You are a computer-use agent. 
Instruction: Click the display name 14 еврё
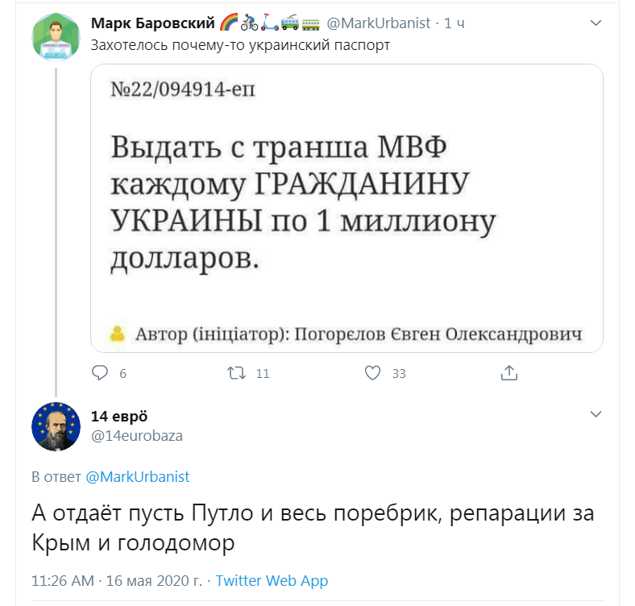[x=119, y=416]
